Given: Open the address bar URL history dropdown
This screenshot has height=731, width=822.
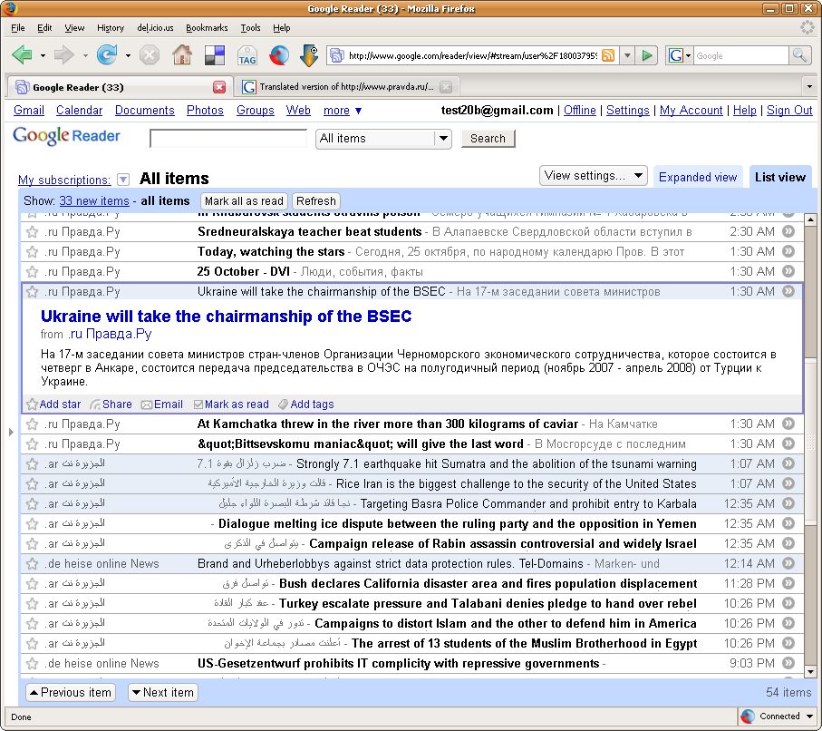Looking at the screenshot, I should point(627,55).
